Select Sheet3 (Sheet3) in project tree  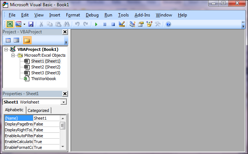pos(46,73)
